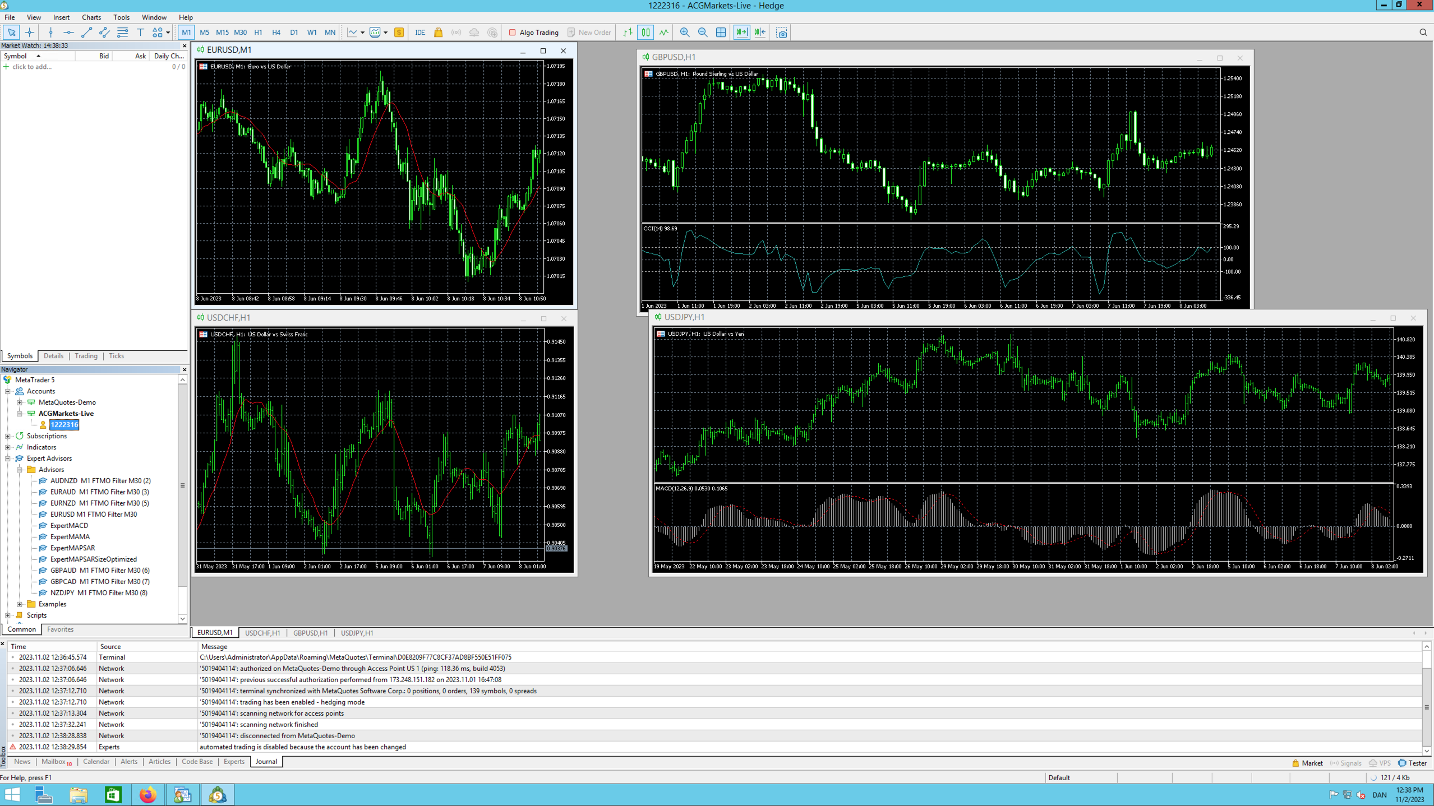Select the M1 timeframe
The image size is (1434, 806).
click(186, 33)
